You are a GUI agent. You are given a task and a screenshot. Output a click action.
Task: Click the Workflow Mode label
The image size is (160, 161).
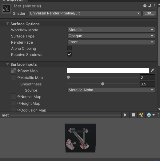click(25, 30)
